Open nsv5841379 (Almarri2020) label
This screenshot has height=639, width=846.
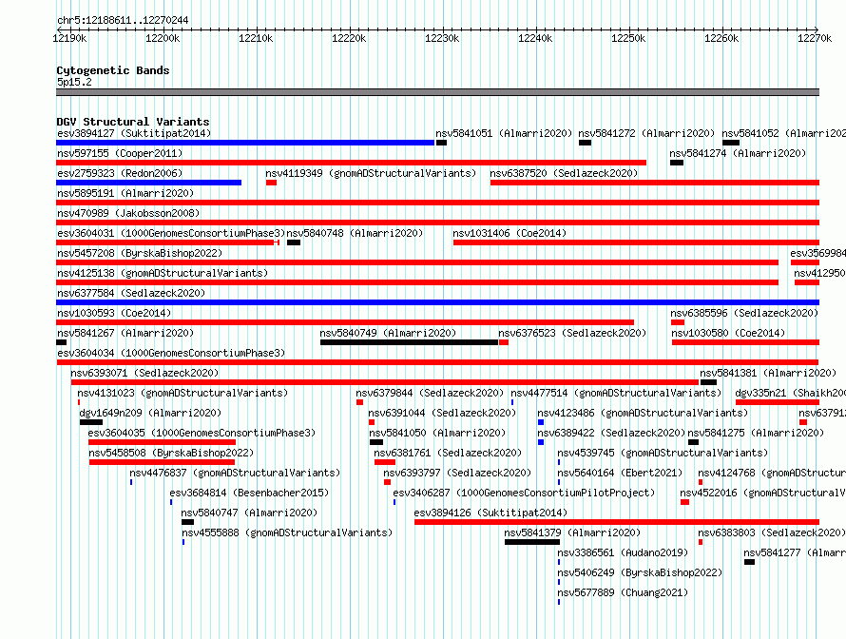(x=572, y=532)
